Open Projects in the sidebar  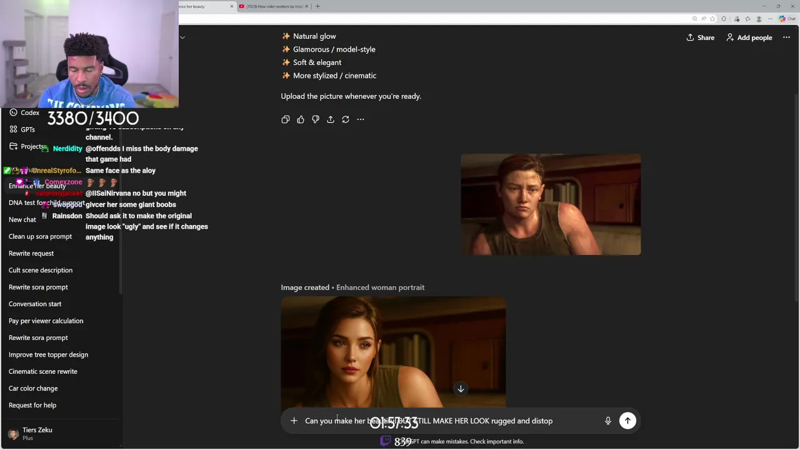pos(27,146)
